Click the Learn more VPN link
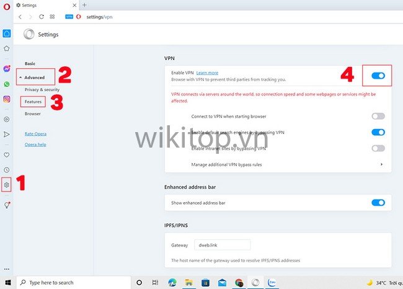Viewport: 403px width, 289px height. pyautogui.click(x=207, y=73)
